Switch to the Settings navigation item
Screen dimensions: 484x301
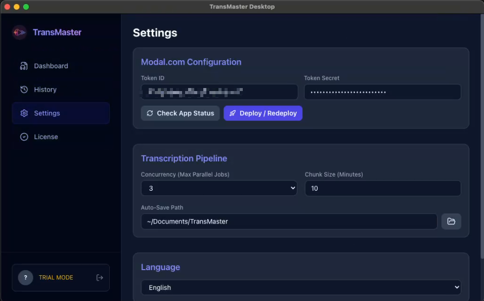48,113
